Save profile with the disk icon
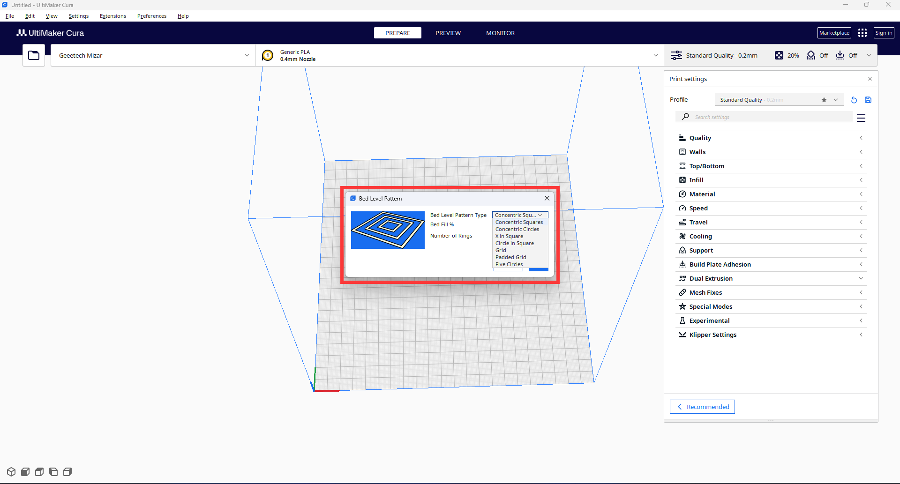Screen dimensions: 900x484 point(868,100)
